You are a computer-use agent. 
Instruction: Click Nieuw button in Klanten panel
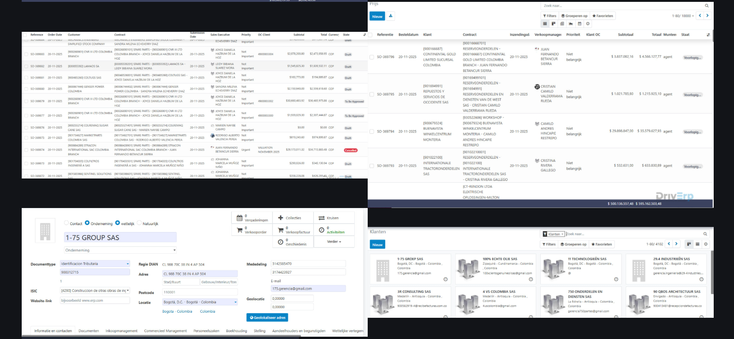(x=377, y=244)
